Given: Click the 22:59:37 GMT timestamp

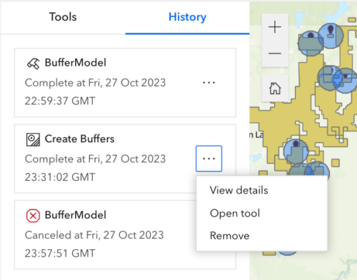Looking at the screenshot, I should pos(60,101).
